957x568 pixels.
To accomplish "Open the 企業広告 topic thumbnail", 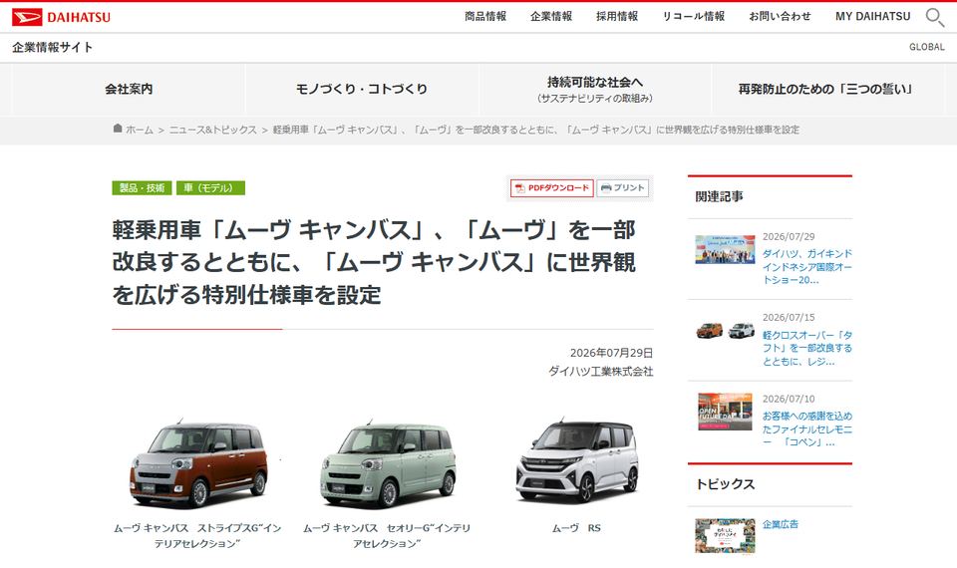I will 725,536.
